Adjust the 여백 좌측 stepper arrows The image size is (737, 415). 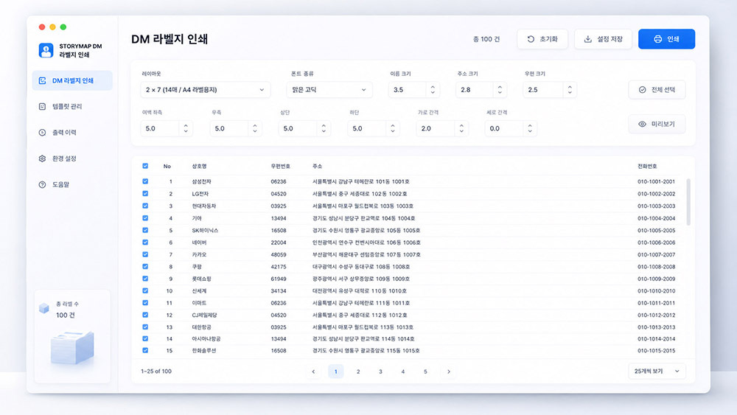(186, 128)
